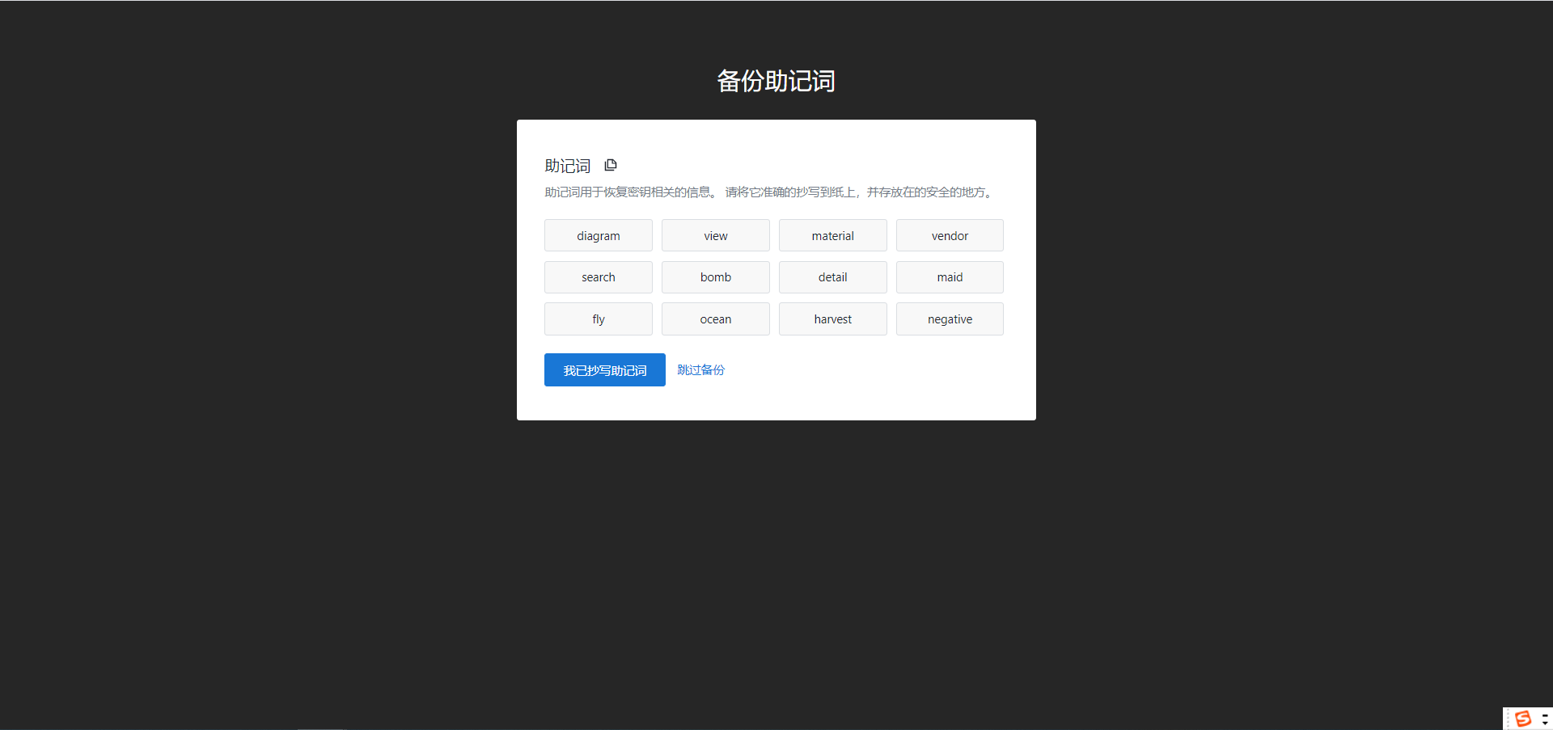The image size is (1553, 730).
Task: Select the word negative
Action: pos(950,319)
